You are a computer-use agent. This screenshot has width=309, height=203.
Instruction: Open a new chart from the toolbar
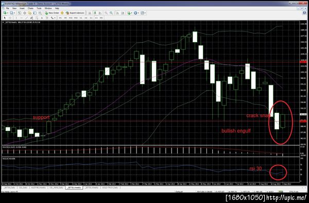coord(5,13)
